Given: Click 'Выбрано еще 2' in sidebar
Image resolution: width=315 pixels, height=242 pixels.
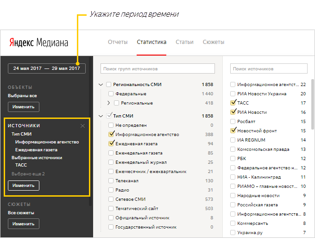Looking at the screenshot, I should (x=28, y=174).
